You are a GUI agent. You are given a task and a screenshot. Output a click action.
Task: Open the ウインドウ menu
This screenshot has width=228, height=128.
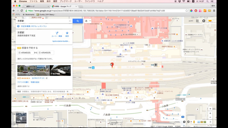coord(90,1)
